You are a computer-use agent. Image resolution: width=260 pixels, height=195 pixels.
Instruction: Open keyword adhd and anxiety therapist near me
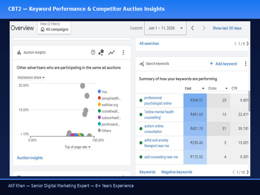point(157,143)
